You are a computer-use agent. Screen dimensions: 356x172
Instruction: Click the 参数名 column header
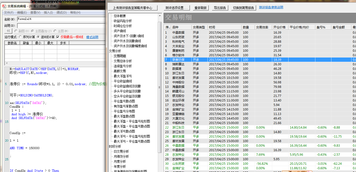click(12, 43)
